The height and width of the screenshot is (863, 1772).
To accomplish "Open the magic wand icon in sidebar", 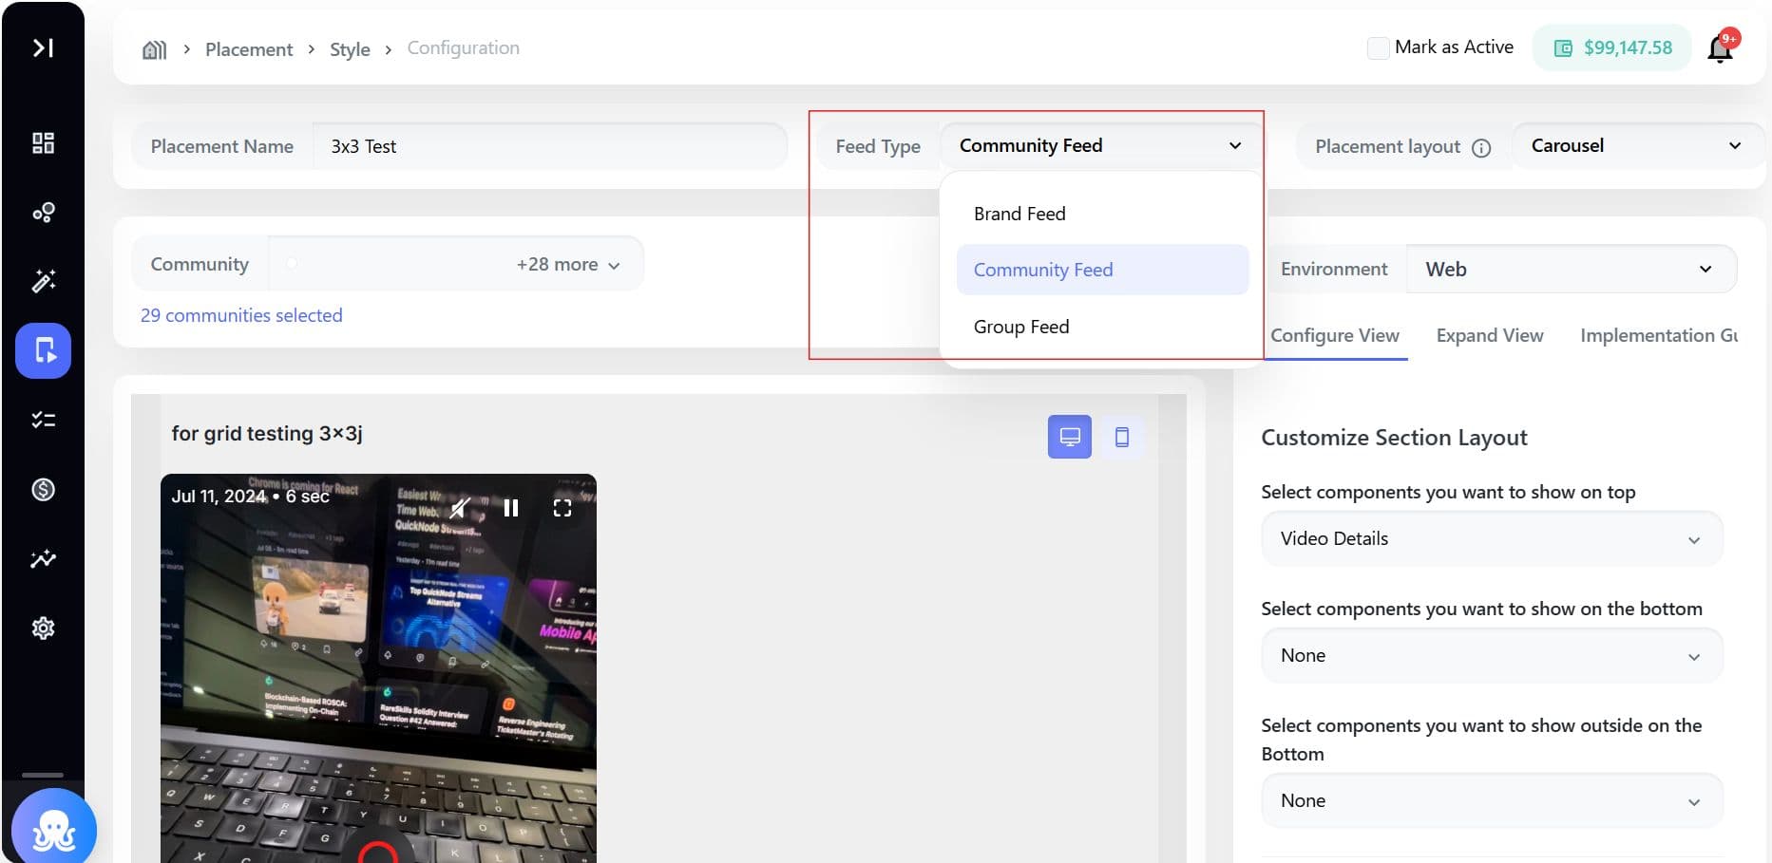I will point(43,281).
